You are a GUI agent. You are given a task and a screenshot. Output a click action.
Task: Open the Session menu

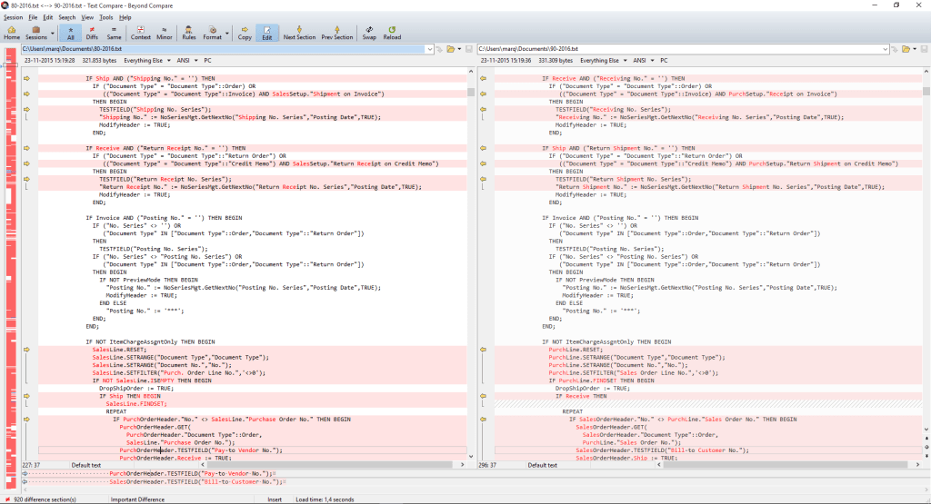13,17
